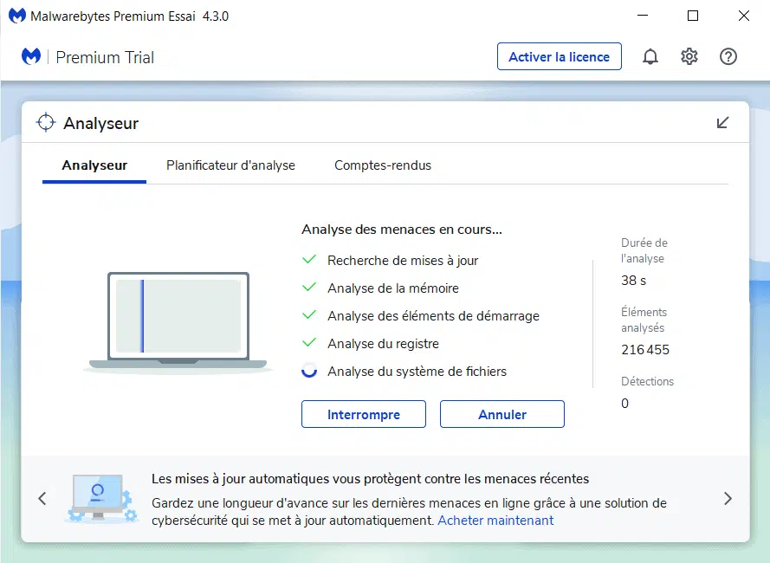This screenshot has width=770, height=563.
Task: Click the Détections label
Action: pos(647,381)
